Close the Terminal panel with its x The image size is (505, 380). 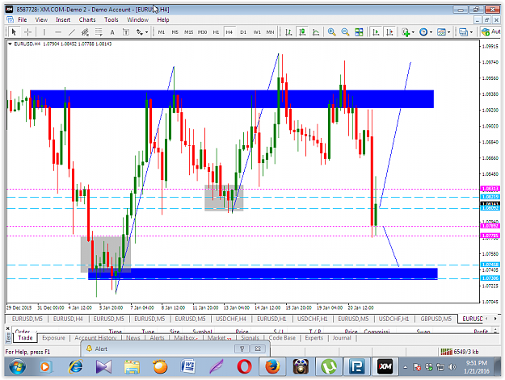coord(8,329)
